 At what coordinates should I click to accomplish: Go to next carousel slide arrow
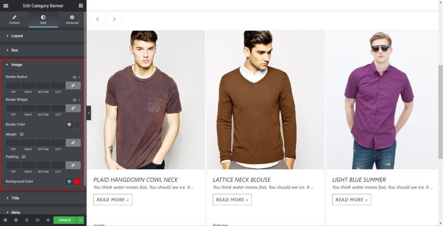pos(114,19)
